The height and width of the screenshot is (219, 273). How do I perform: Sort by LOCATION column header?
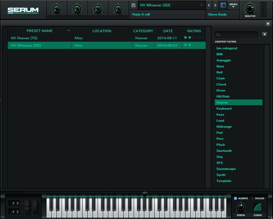coord(102,31)
